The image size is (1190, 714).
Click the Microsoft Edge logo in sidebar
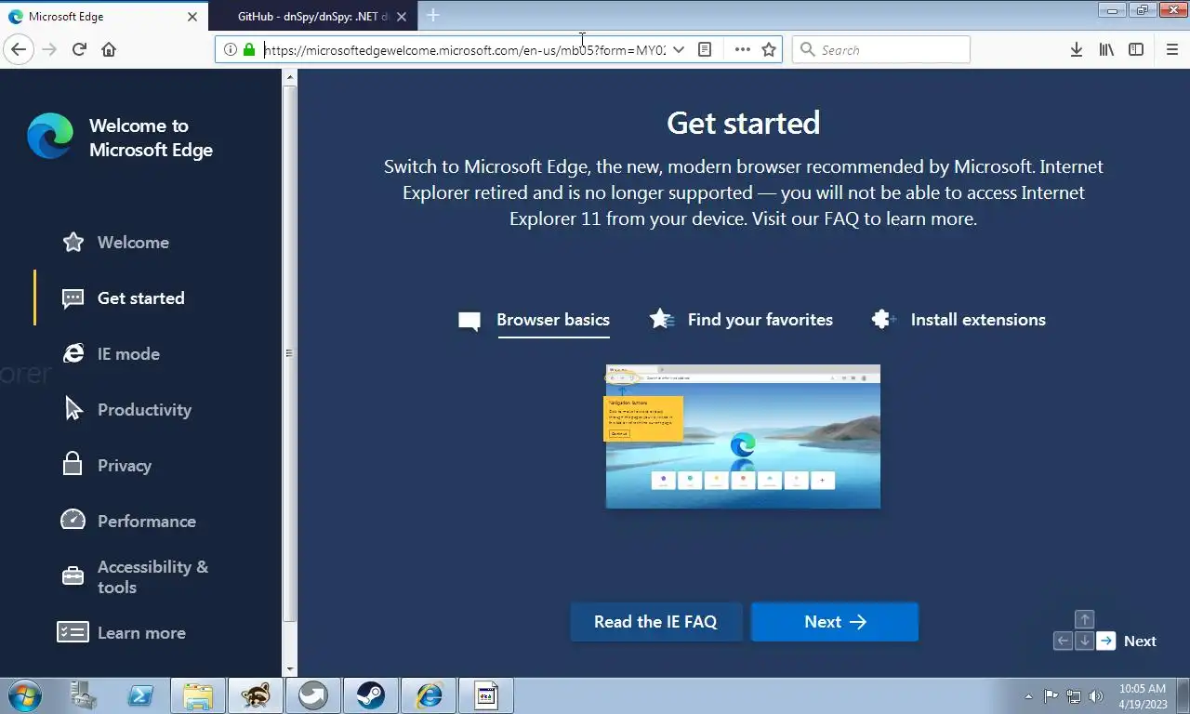pyautogui.click(x=50, y=137)
